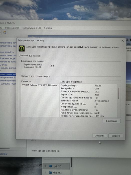Close the Інформація про систему dialog with X
Screen dimensions: 131x175
pos(123,41)
